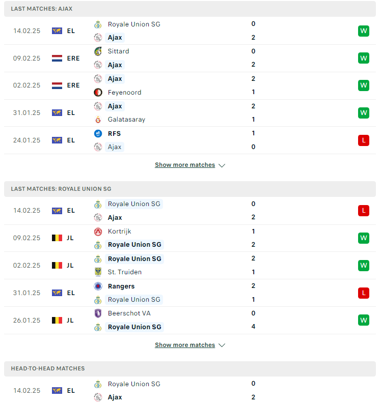Click the Galatasaray club logo
This screenshot has height=404, width=381.
click(x=98, y=120)
